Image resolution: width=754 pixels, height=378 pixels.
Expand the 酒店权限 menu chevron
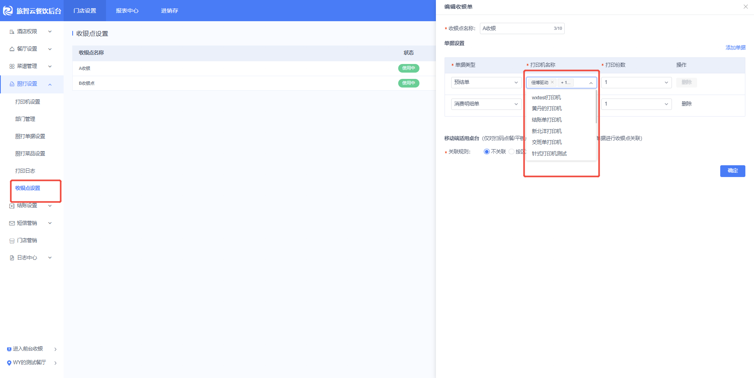(x=50, y=31)
